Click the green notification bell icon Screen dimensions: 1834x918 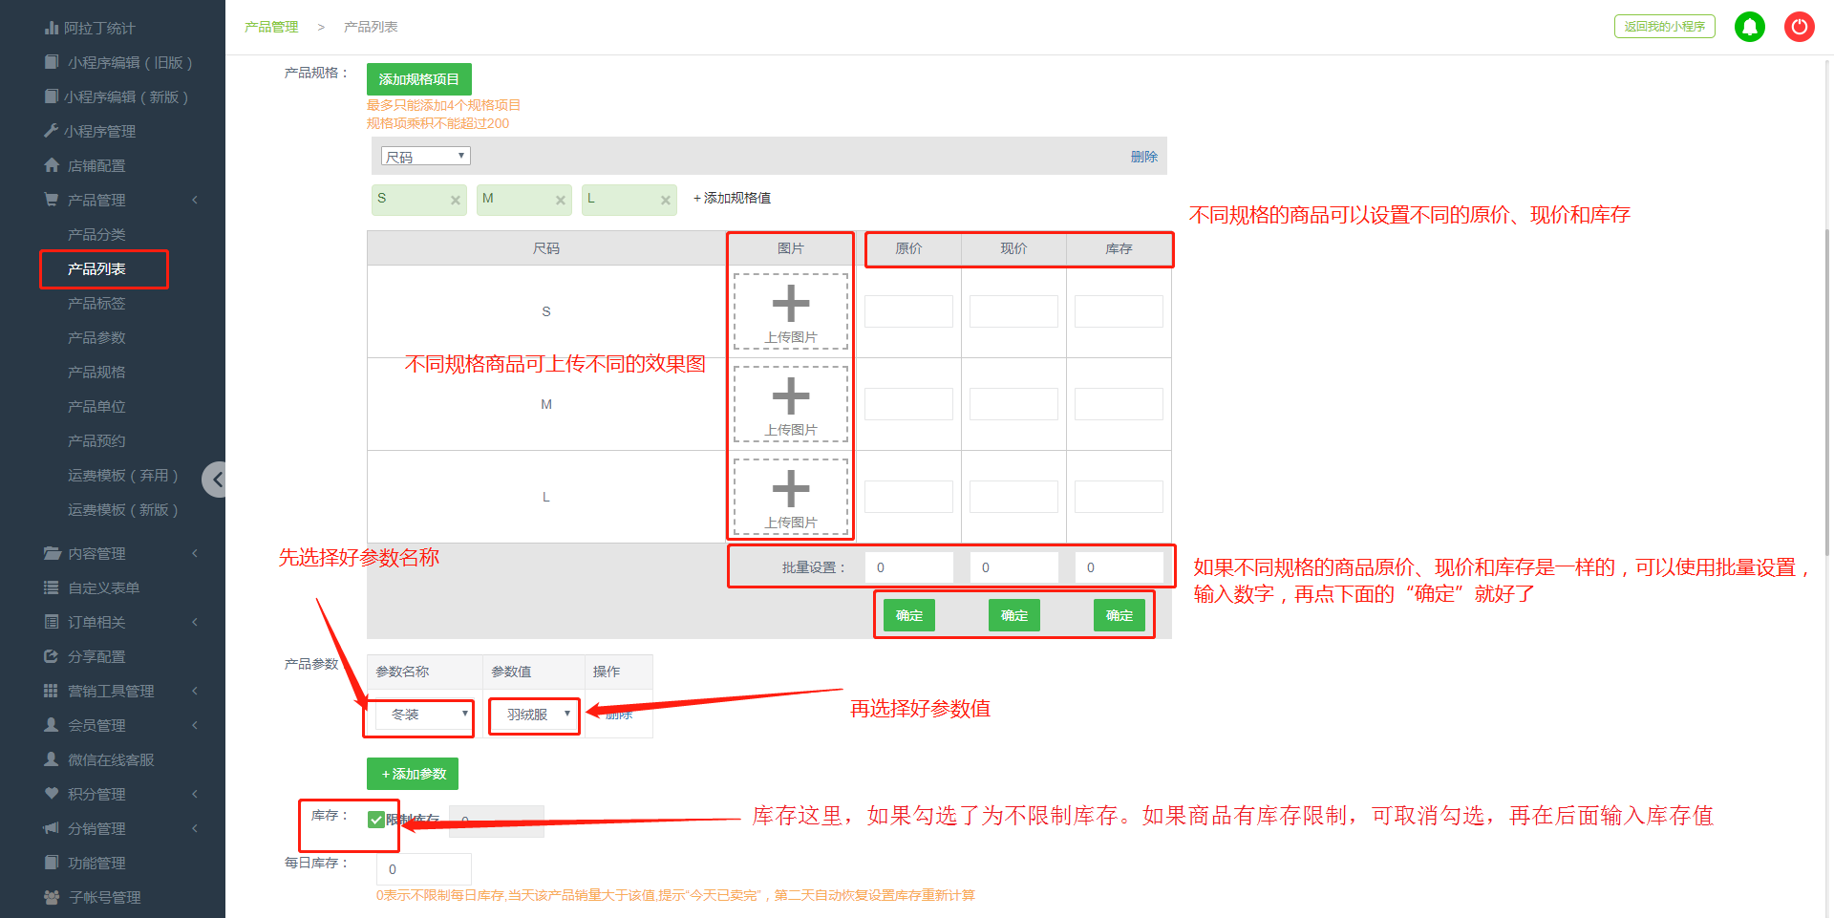[x=1749, y=27]
